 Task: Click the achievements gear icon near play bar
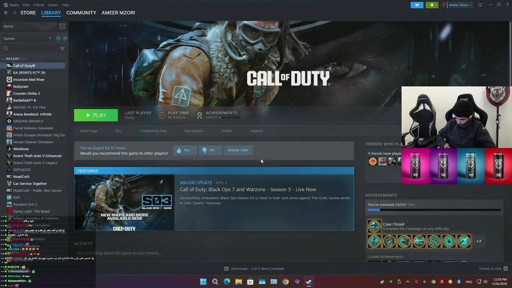(x=200, y=115)
